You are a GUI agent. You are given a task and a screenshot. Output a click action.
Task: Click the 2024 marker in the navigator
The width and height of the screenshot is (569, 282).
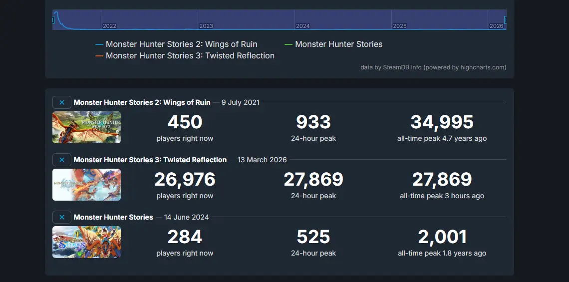tap(302, 26)
